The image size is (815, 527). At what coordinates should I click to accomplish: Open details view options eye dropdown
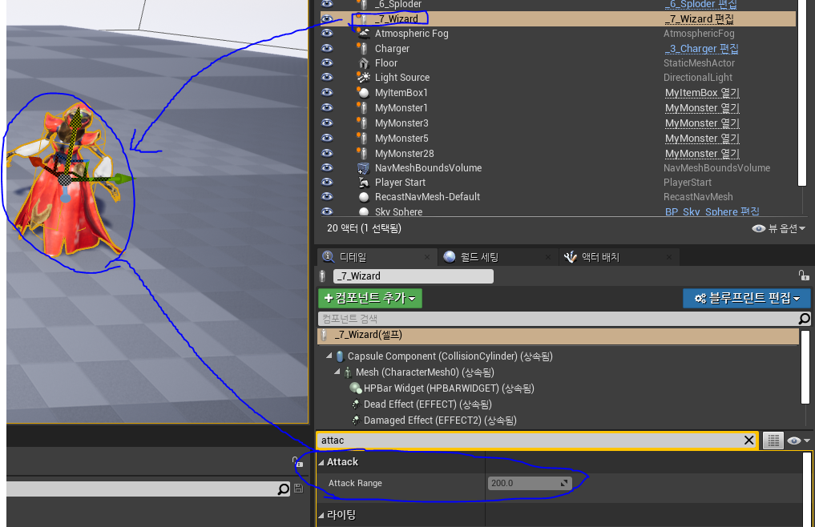[798, 441]
